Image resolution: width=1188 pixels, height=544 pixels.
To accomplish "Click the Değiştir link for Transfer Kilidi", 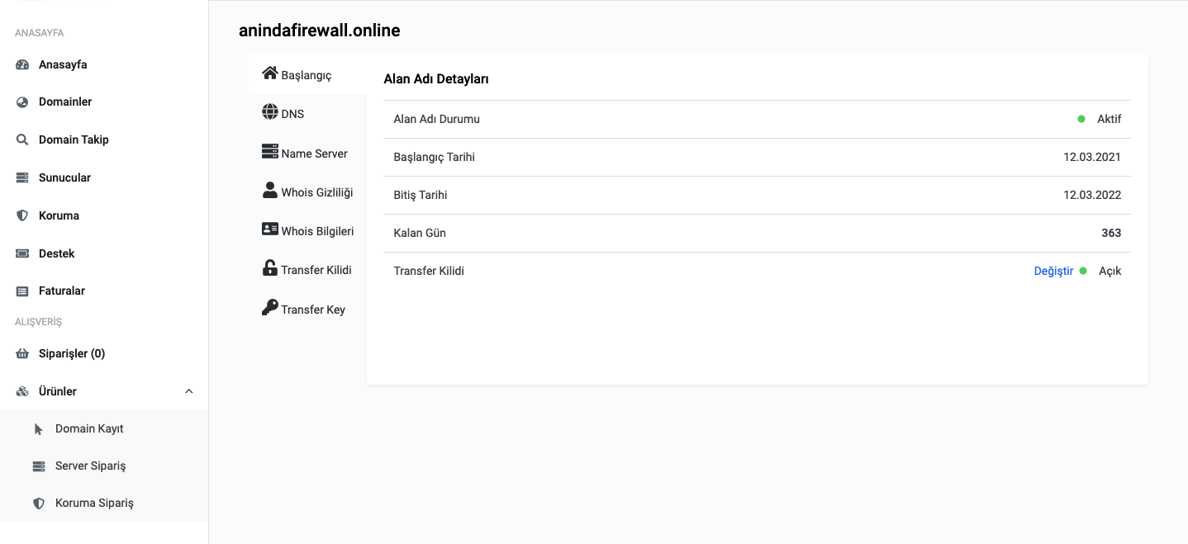I will pos(1053,271).
